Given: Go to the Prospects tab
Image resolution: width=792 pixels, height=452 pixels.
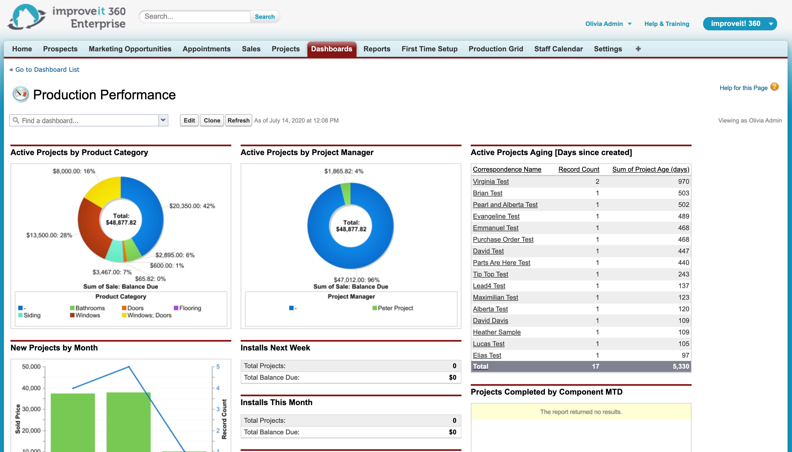Looking at the screenshot, I should 60,49.
